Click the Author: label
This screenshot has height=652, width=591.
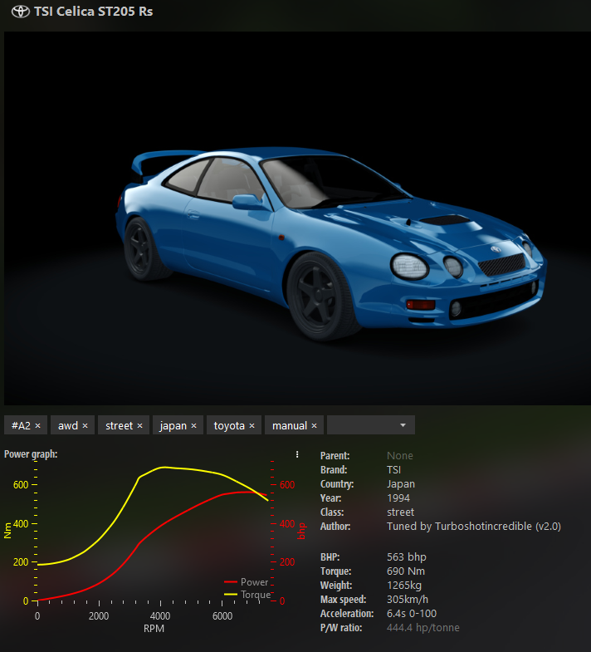point(335,527)
